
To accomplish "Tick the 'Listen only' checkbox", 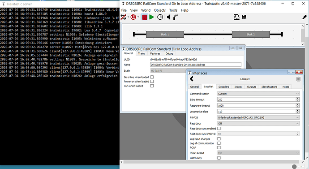I will point(219,158).
